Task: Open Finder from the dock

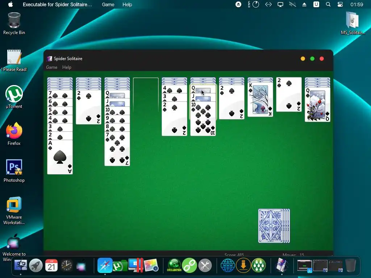Action: (x=21, y=265)
